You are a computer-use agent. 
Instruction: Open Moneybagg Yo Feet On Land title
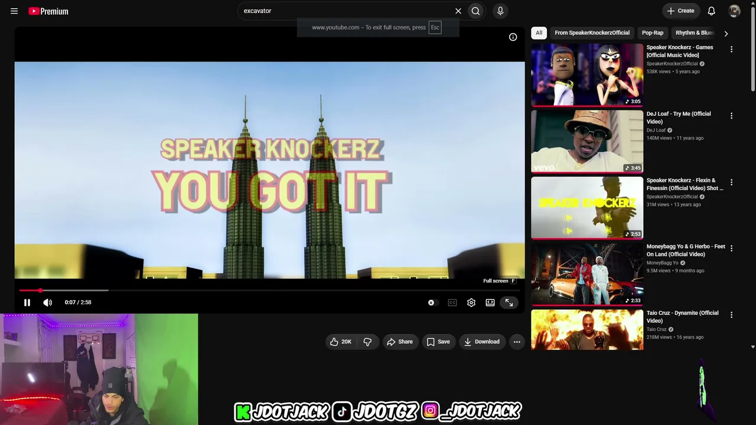(686, 250)
